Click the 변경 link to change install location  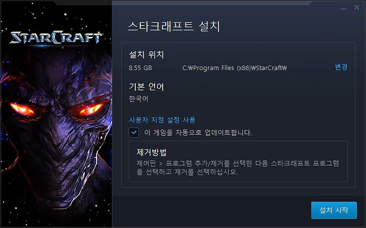tap(341, 67)
